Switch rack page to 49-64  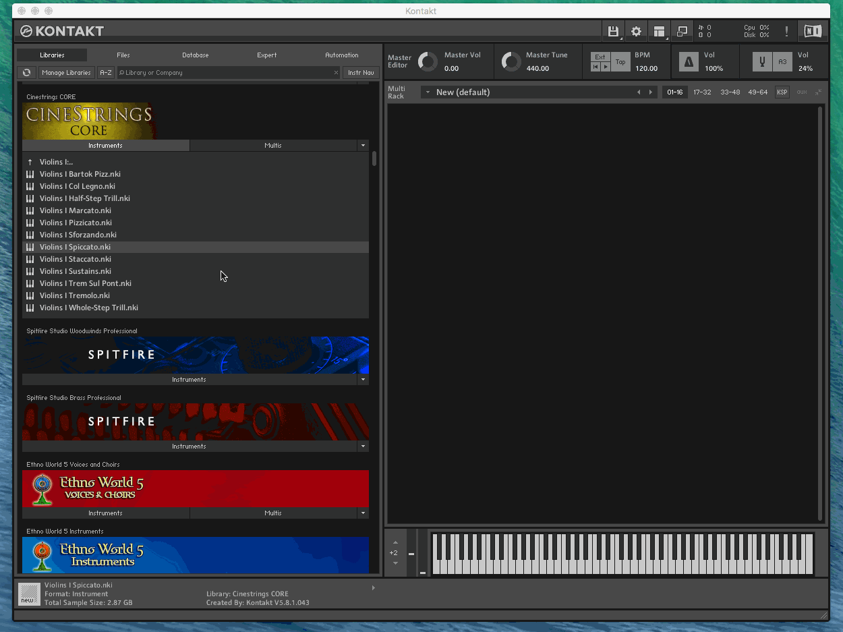click(757, 92)
